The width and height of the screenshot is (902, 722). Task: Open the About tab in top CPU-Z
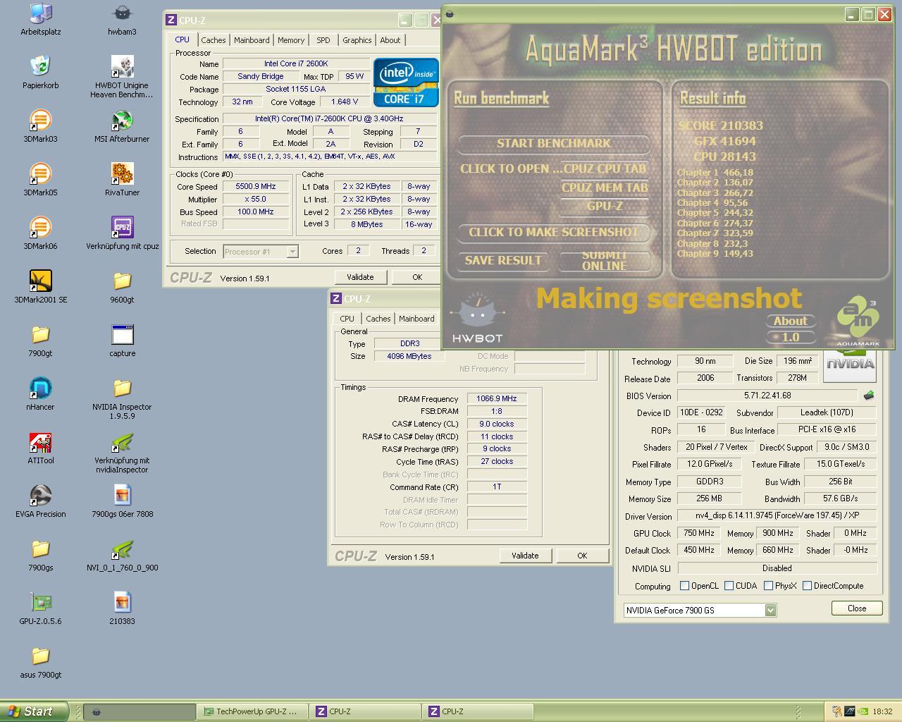coord(390,40)
